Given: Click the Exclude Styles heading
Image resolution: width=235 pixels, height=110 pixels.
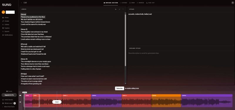Looking at the screenshot, I should (x=135, y=48).
